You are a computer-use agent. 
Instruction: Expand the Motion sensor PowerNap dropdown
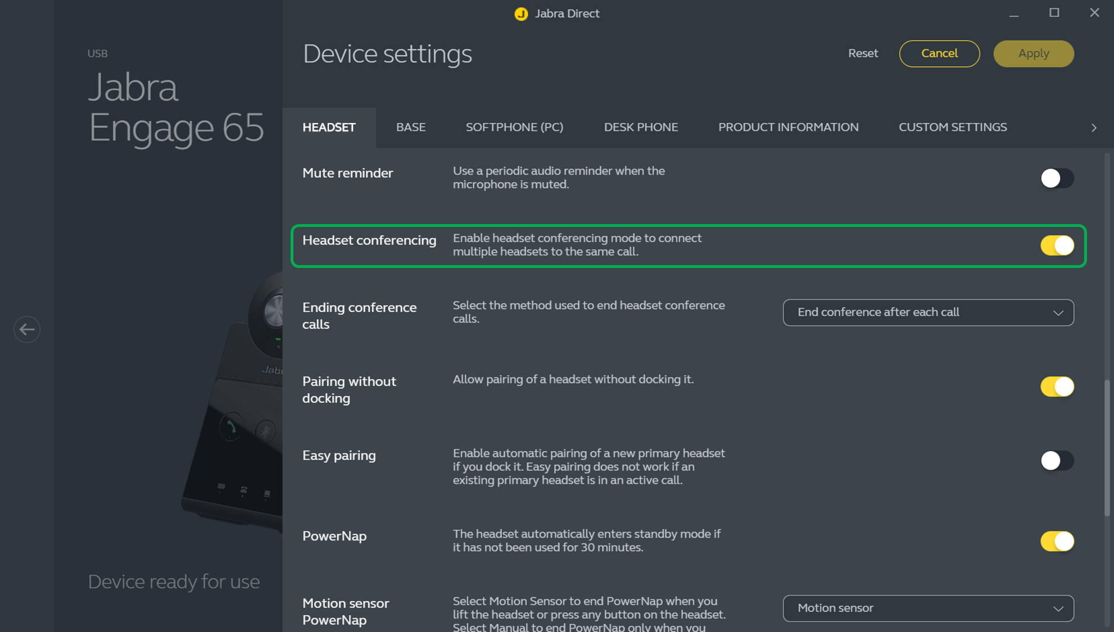pos(928,608)
